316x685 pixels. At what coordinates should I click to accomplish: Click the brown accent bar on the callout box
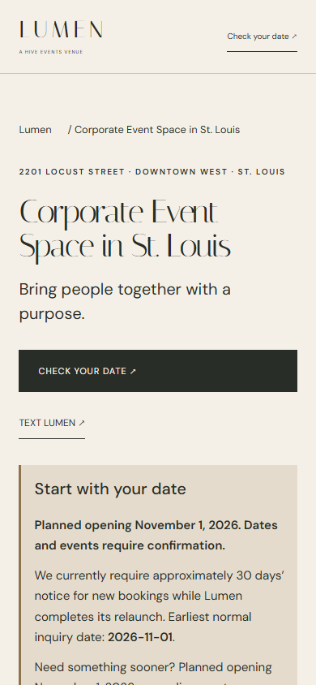[19, 575]
